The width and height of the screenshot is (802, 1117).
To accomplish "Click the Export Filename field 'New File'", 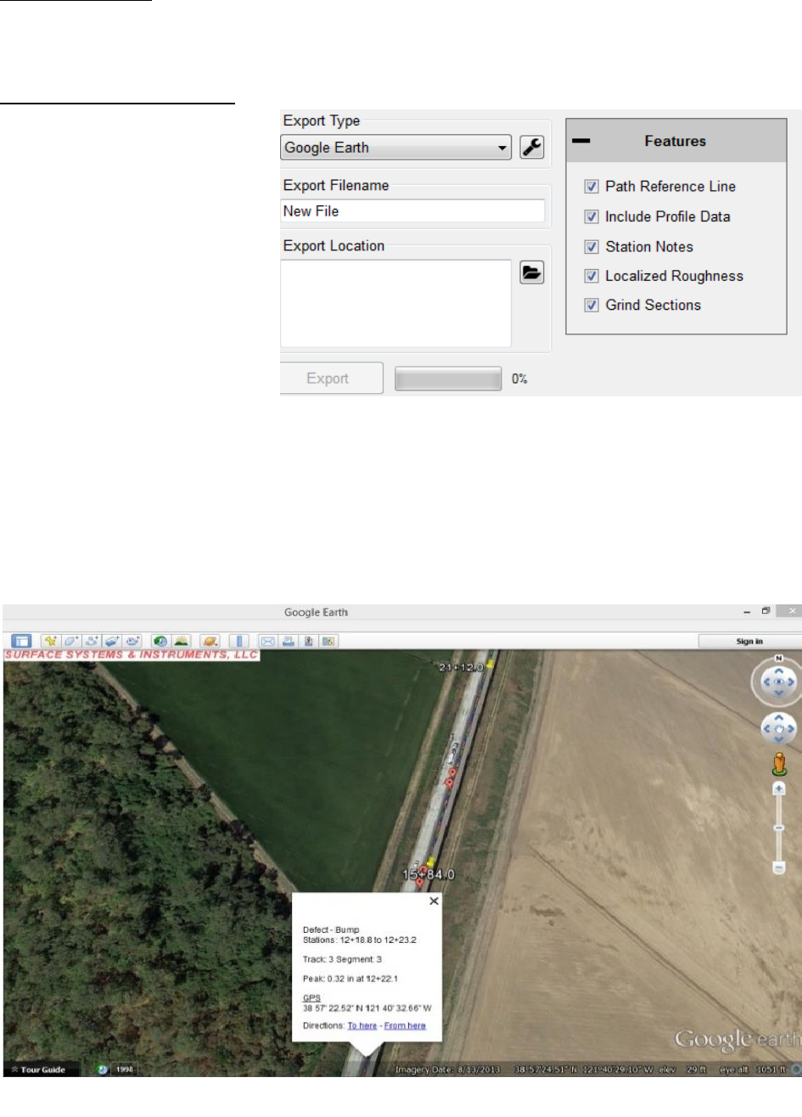I will (412, 211).
